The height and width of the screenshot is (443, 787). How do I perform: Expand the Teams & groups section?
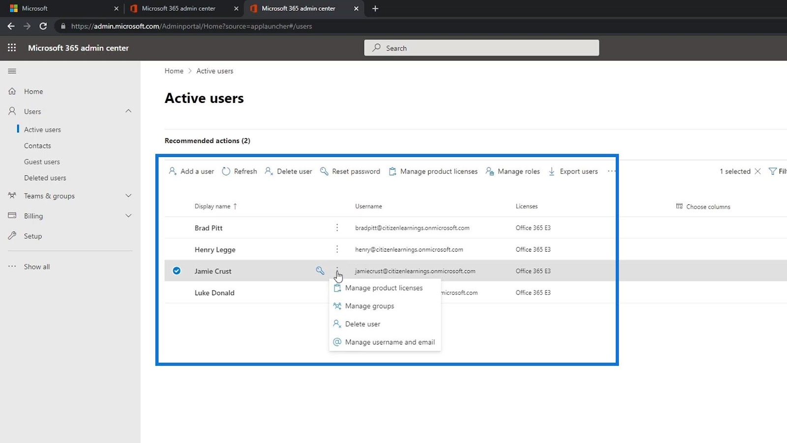coord(128,196)
